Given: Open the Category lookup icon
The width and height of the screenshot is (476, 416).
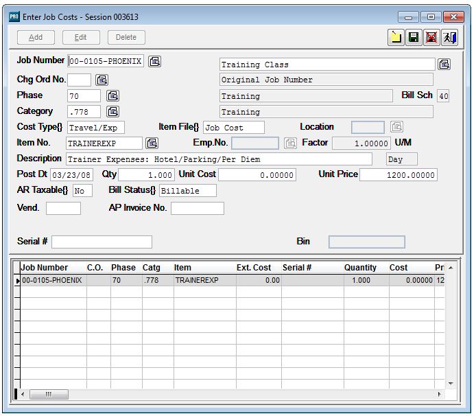Looking at the screenshot, I should point(113,111).
